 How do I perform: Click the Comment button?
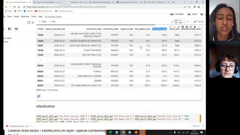177,14
